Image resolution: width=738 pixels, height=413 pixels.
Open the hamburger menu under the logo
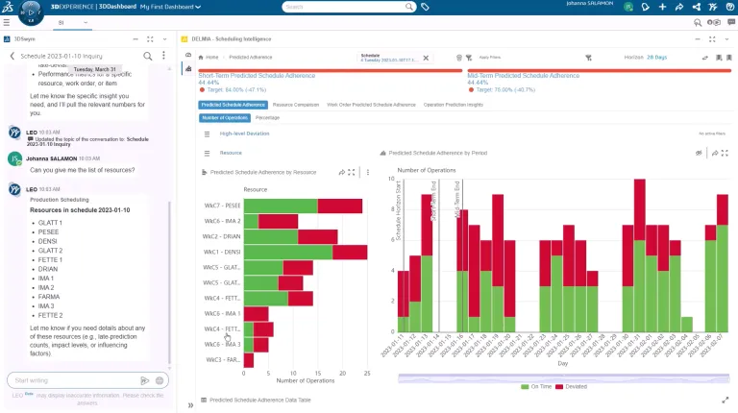(x=7, y=23)
